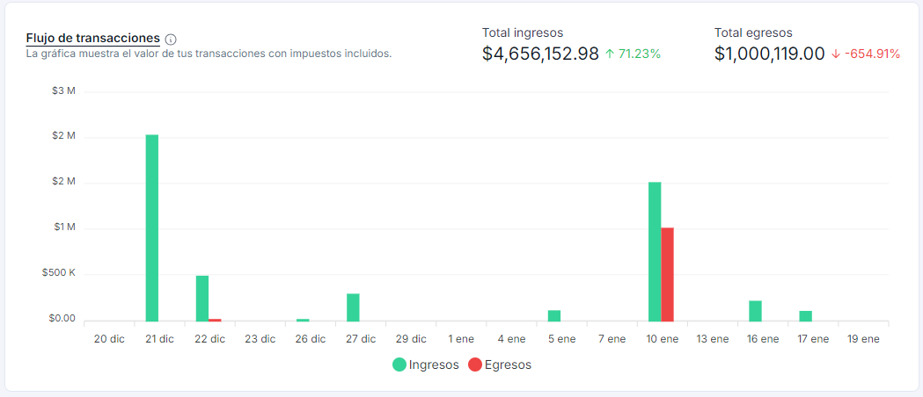Click the green bar for 27 dic
This screenshot has width=923, height=397.
[353, 307]
